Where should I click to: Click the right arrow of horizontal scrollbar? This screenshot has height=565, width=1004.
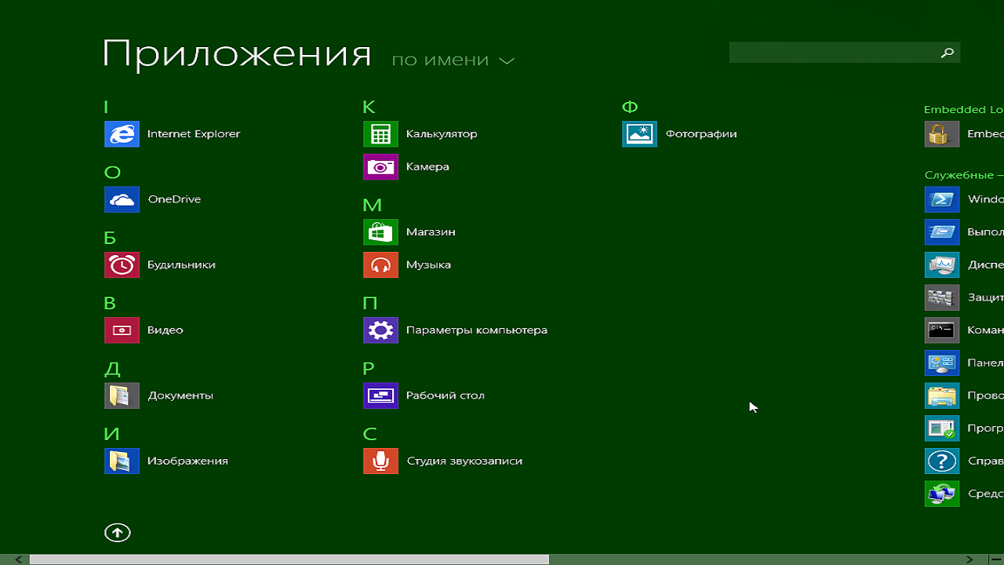(x=969, y=560)
